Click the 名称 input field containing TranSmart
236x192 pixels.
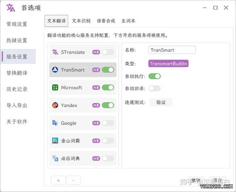coord(172,50)
